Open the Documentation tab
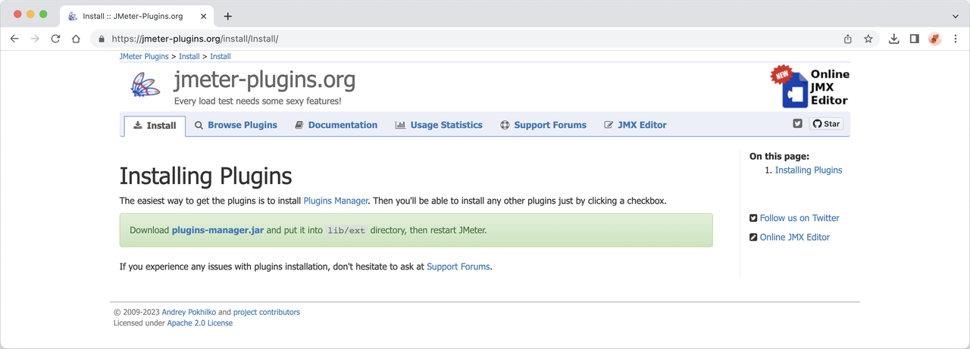This screenshot has height=349, width=970. [x=336, y=125]
